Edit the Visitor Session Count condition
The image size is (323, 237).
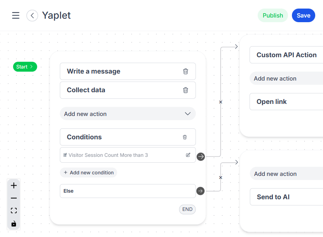(188, 155)
